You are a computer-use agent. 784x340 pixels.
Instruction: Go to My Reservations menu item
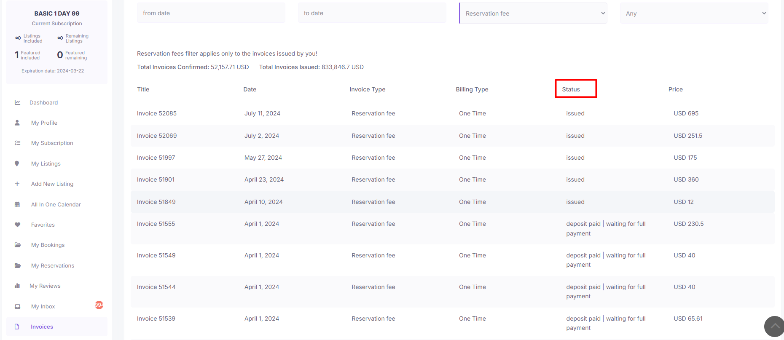click(52, 265)
